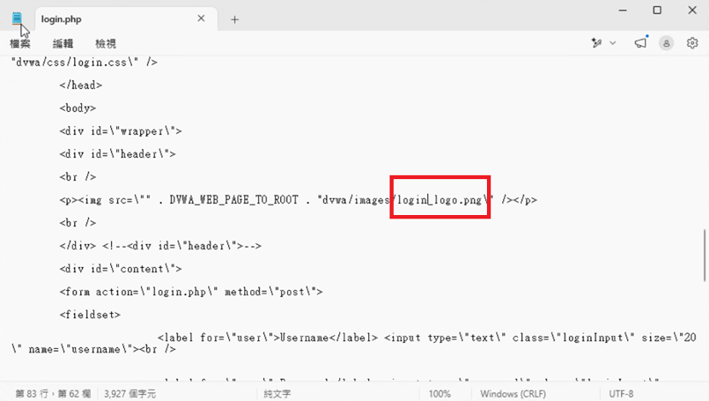This screenshot has width=709, height=401.
Task: Minimize the Notepad window
Action: pyautogui.click(x=623, y=10)
